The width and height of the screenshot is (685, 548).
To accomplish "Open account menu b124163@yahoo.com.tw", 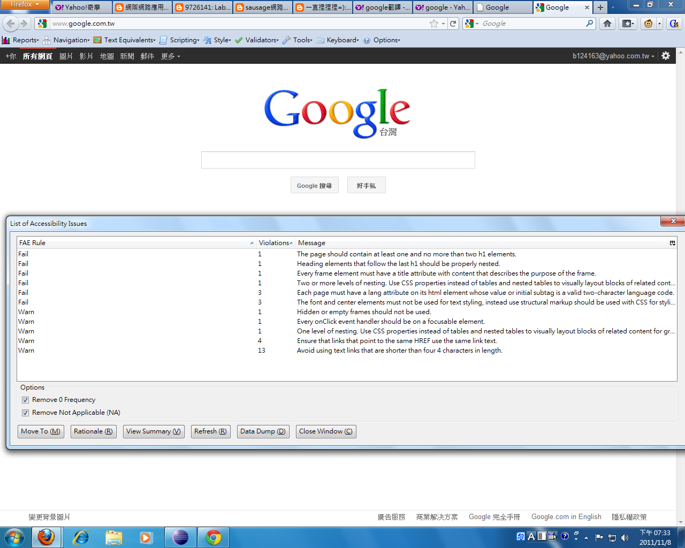I will tap(613, 56).
